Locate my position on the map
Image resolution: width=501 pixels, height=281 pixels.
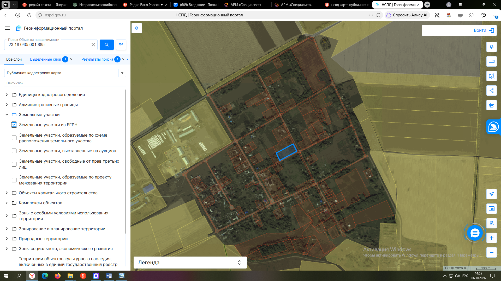[492, 194]
